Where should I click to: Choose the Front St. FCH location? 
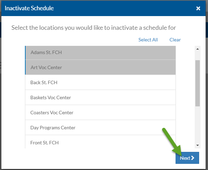pos(100,142)
